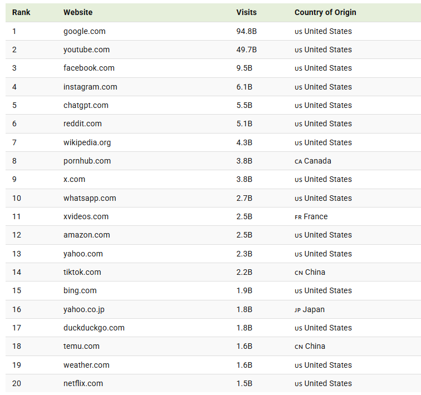Click the 9.5B visits value
421x395 pixels.
[x=244, y=68]
